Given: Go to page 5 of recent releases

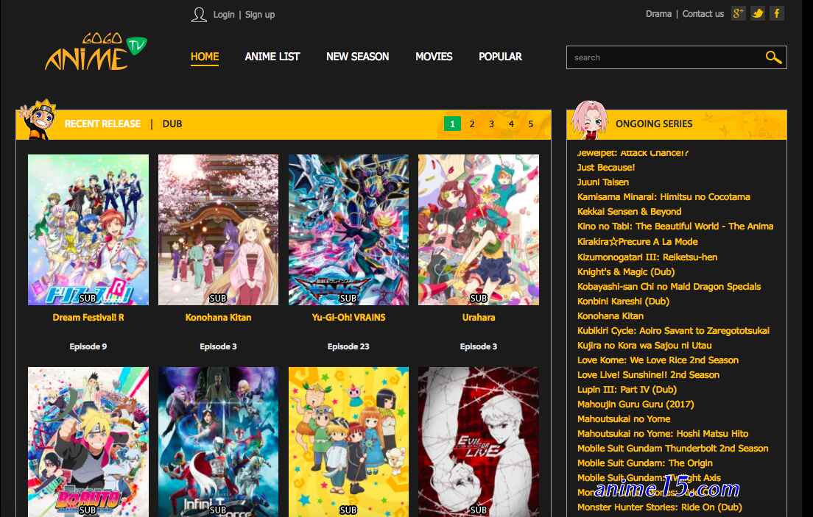Looking at the screenshot, I should click(x=530, y=124).
